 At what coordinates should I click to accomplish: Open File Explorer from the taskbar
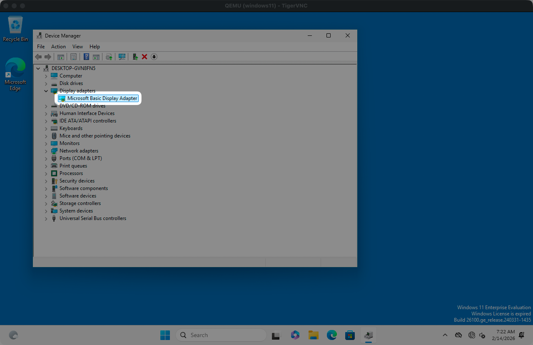313,335
